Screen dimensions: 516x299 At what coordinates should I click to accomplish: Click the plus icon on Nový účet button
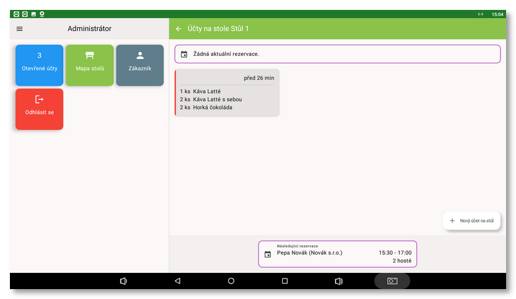click(x=452, y=221)
